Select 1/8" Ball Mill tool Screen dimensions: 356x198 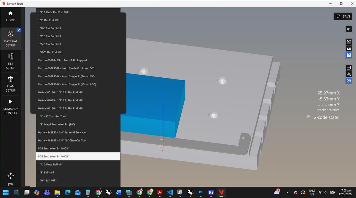(x=78, y=172)
